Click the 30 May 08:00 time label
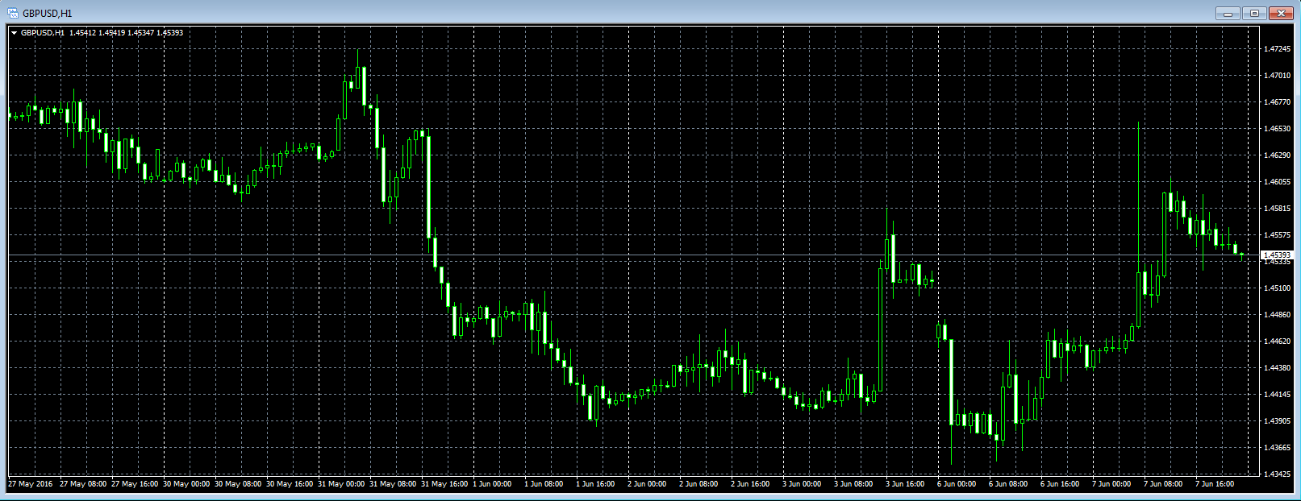 tap(238, 484)
